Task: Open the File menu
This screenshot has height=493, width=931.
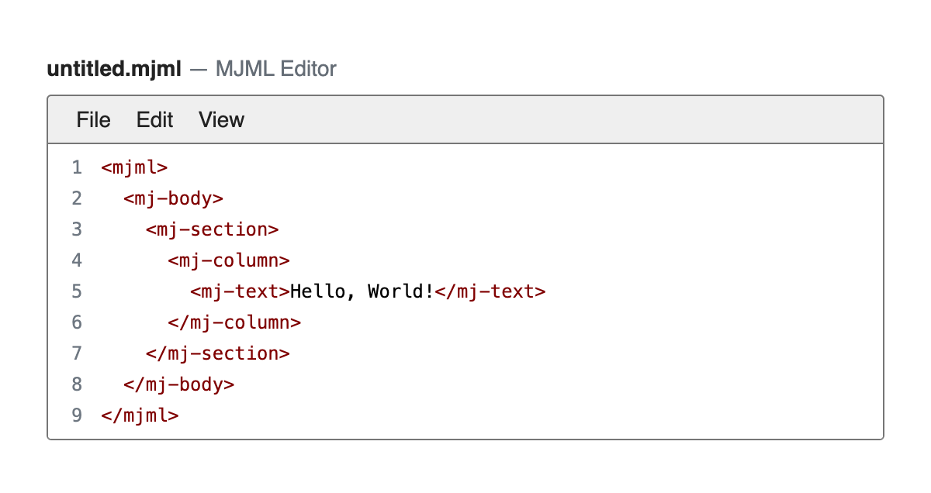Action: point(93,120)
